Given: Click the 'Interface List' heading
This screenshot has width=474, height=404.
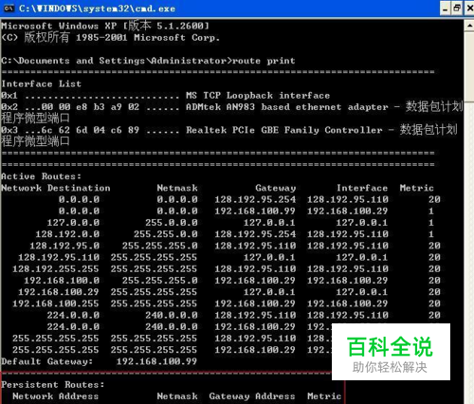Looking at the screenshot, I should click(41, 83).
